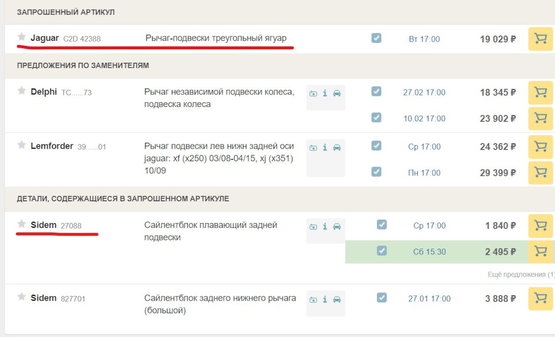
Task: Click header 'Предложения по заменителям'
Action: 83,65
